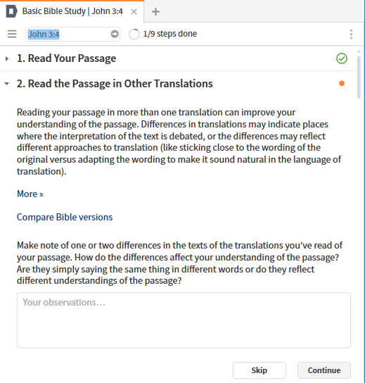Click the steps progress circle icon
Image resolution: width=365 pixels, height=383 pixels.
pos(134,34)
